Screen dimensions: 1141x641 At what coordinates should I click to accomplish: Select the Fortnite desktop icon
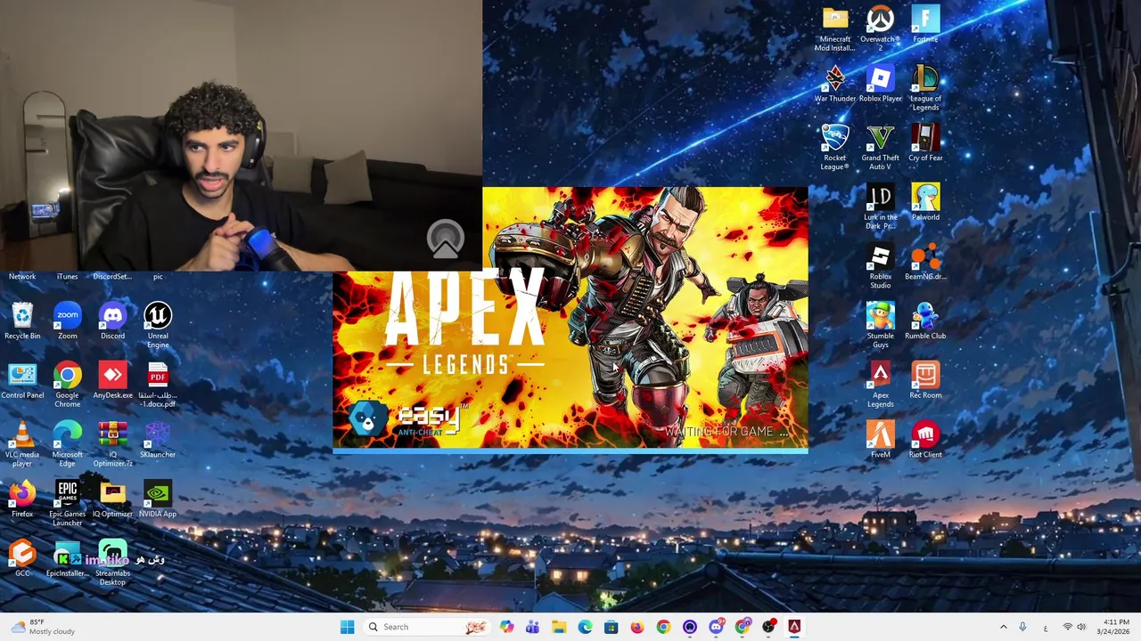(x=925, y=25)
